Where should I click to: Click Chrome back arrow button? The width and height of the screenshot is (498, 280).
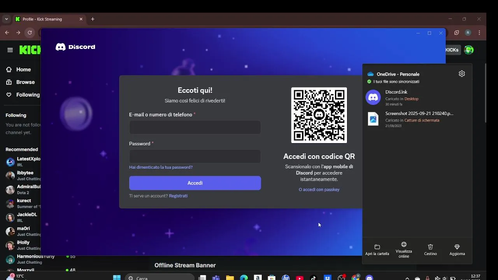click(x=7, y=33)
